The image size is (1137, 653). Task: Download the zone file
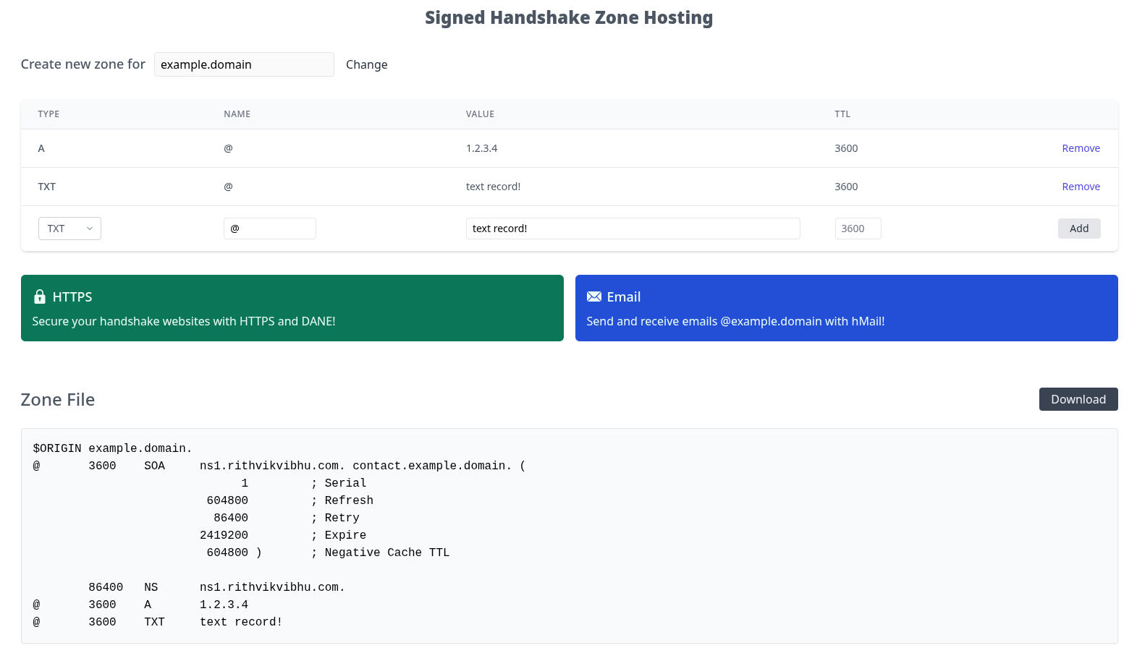1078,399
